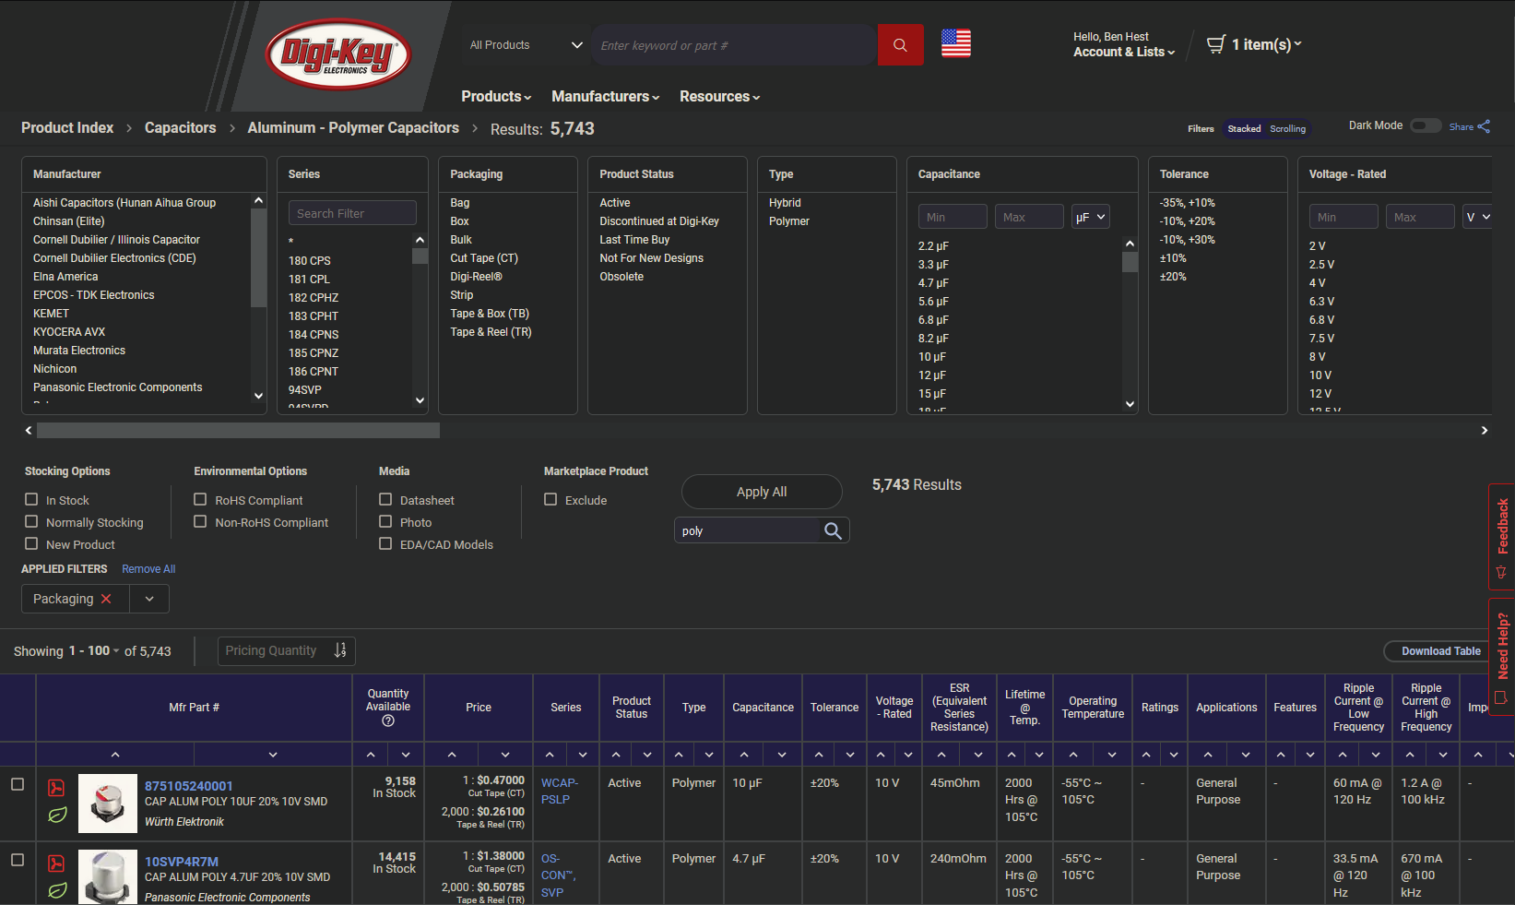Image resolution: width=1515 pixels, height=905 pixels.
Task: Click Remove All filters link
Action: coord(148,569)
